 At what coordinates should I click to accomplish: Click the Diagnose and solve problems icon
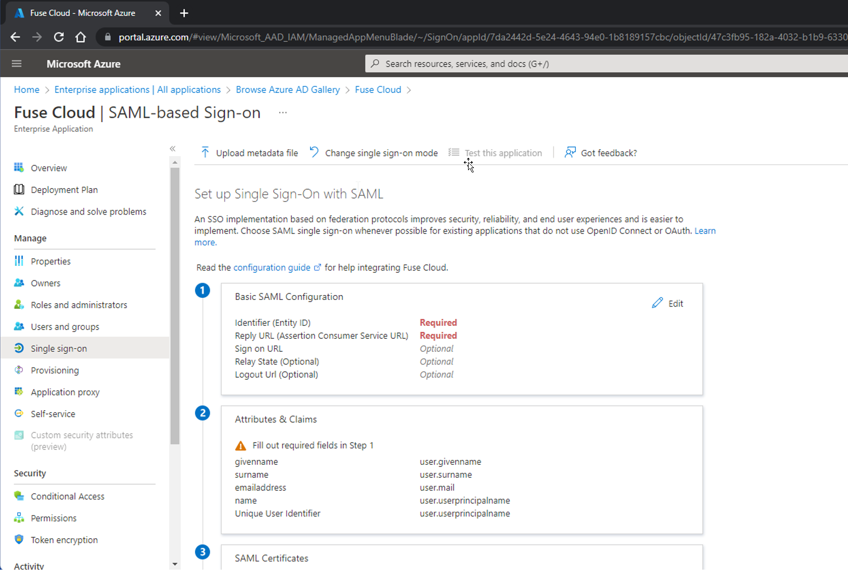(x=19, y=211)
